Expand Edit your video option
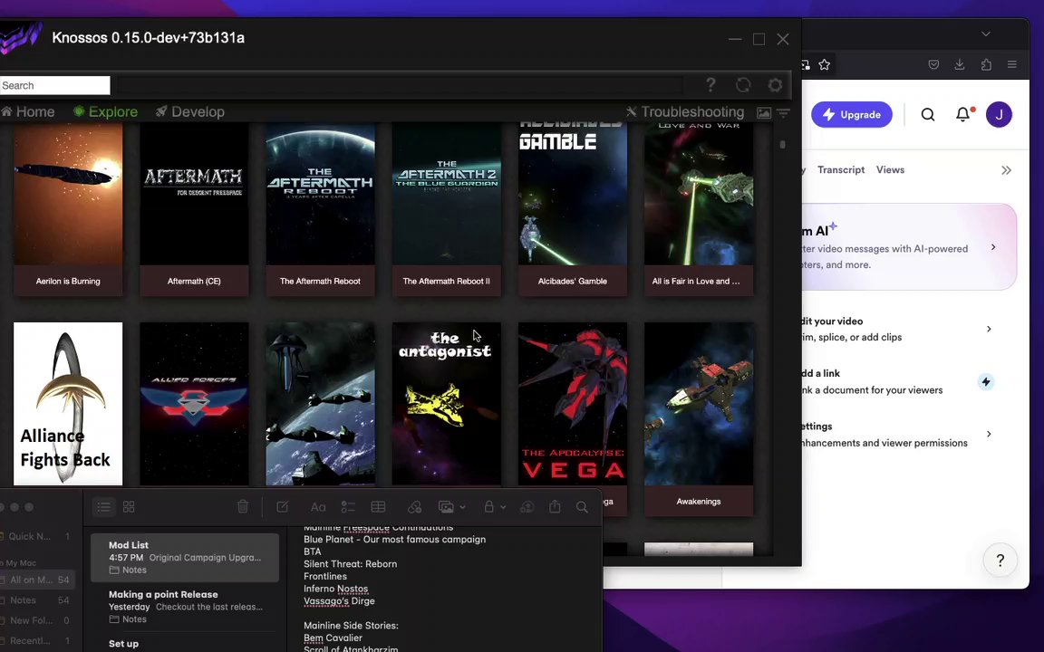1044x652 pixels. pyautogui.click(x=989, y=329)
